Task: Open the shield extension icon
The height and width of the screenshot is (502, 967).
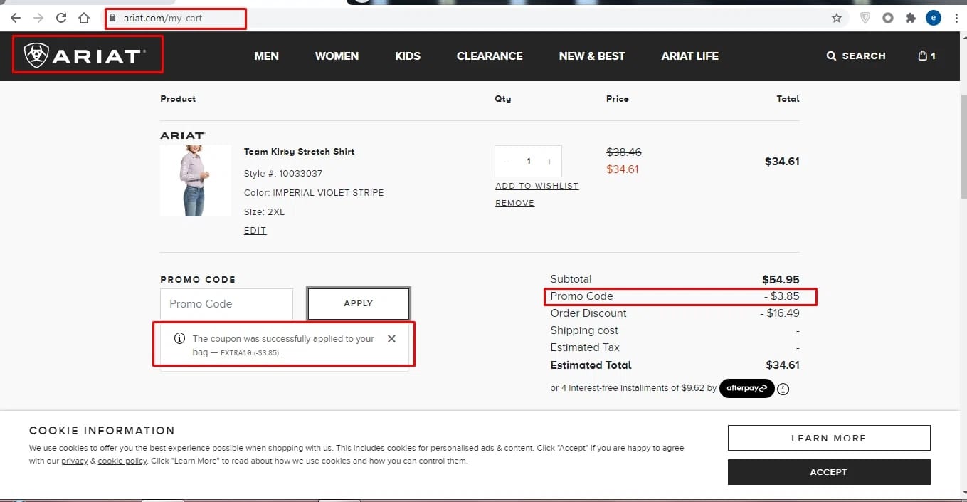Action: (x=865, y=18)
